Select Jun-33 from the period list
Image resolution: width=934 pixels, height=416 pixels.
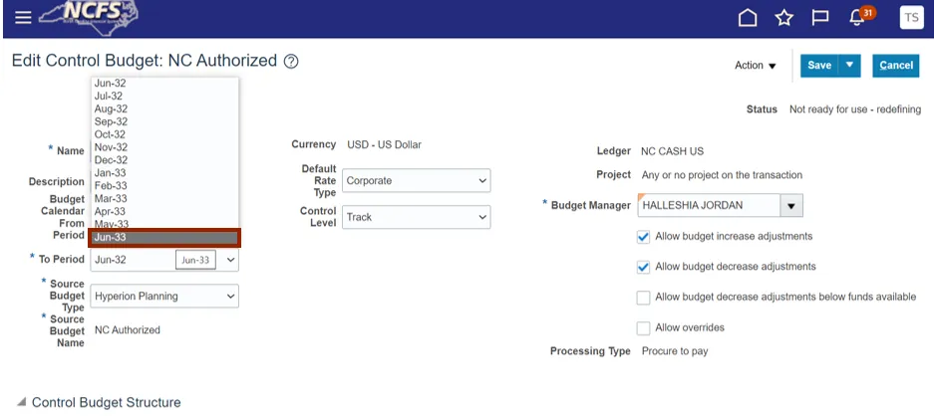point(164,238)
